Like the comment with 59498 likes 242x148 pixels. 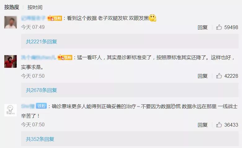(219, 27)
